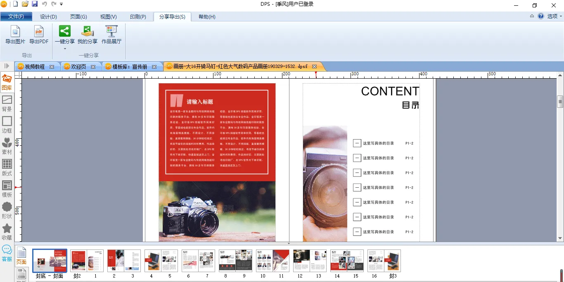Image resolution: width=564 pixels, height=282 pixels.
Task: Switch to the 设计(D) ribbon tab
Action: click(48, 17)
